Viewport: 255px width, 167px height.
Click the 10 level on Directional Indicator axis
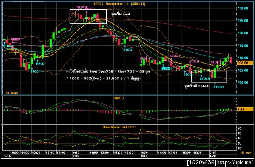pos(239,148)
